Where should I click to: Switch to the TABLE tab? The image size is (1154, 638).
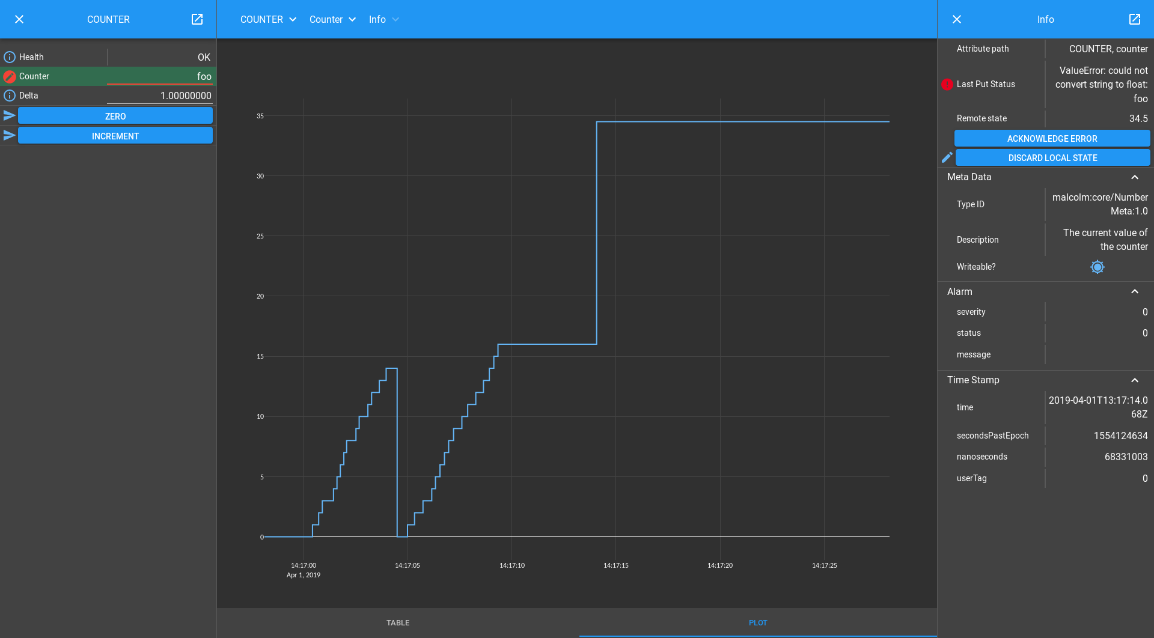coord(398,623)
